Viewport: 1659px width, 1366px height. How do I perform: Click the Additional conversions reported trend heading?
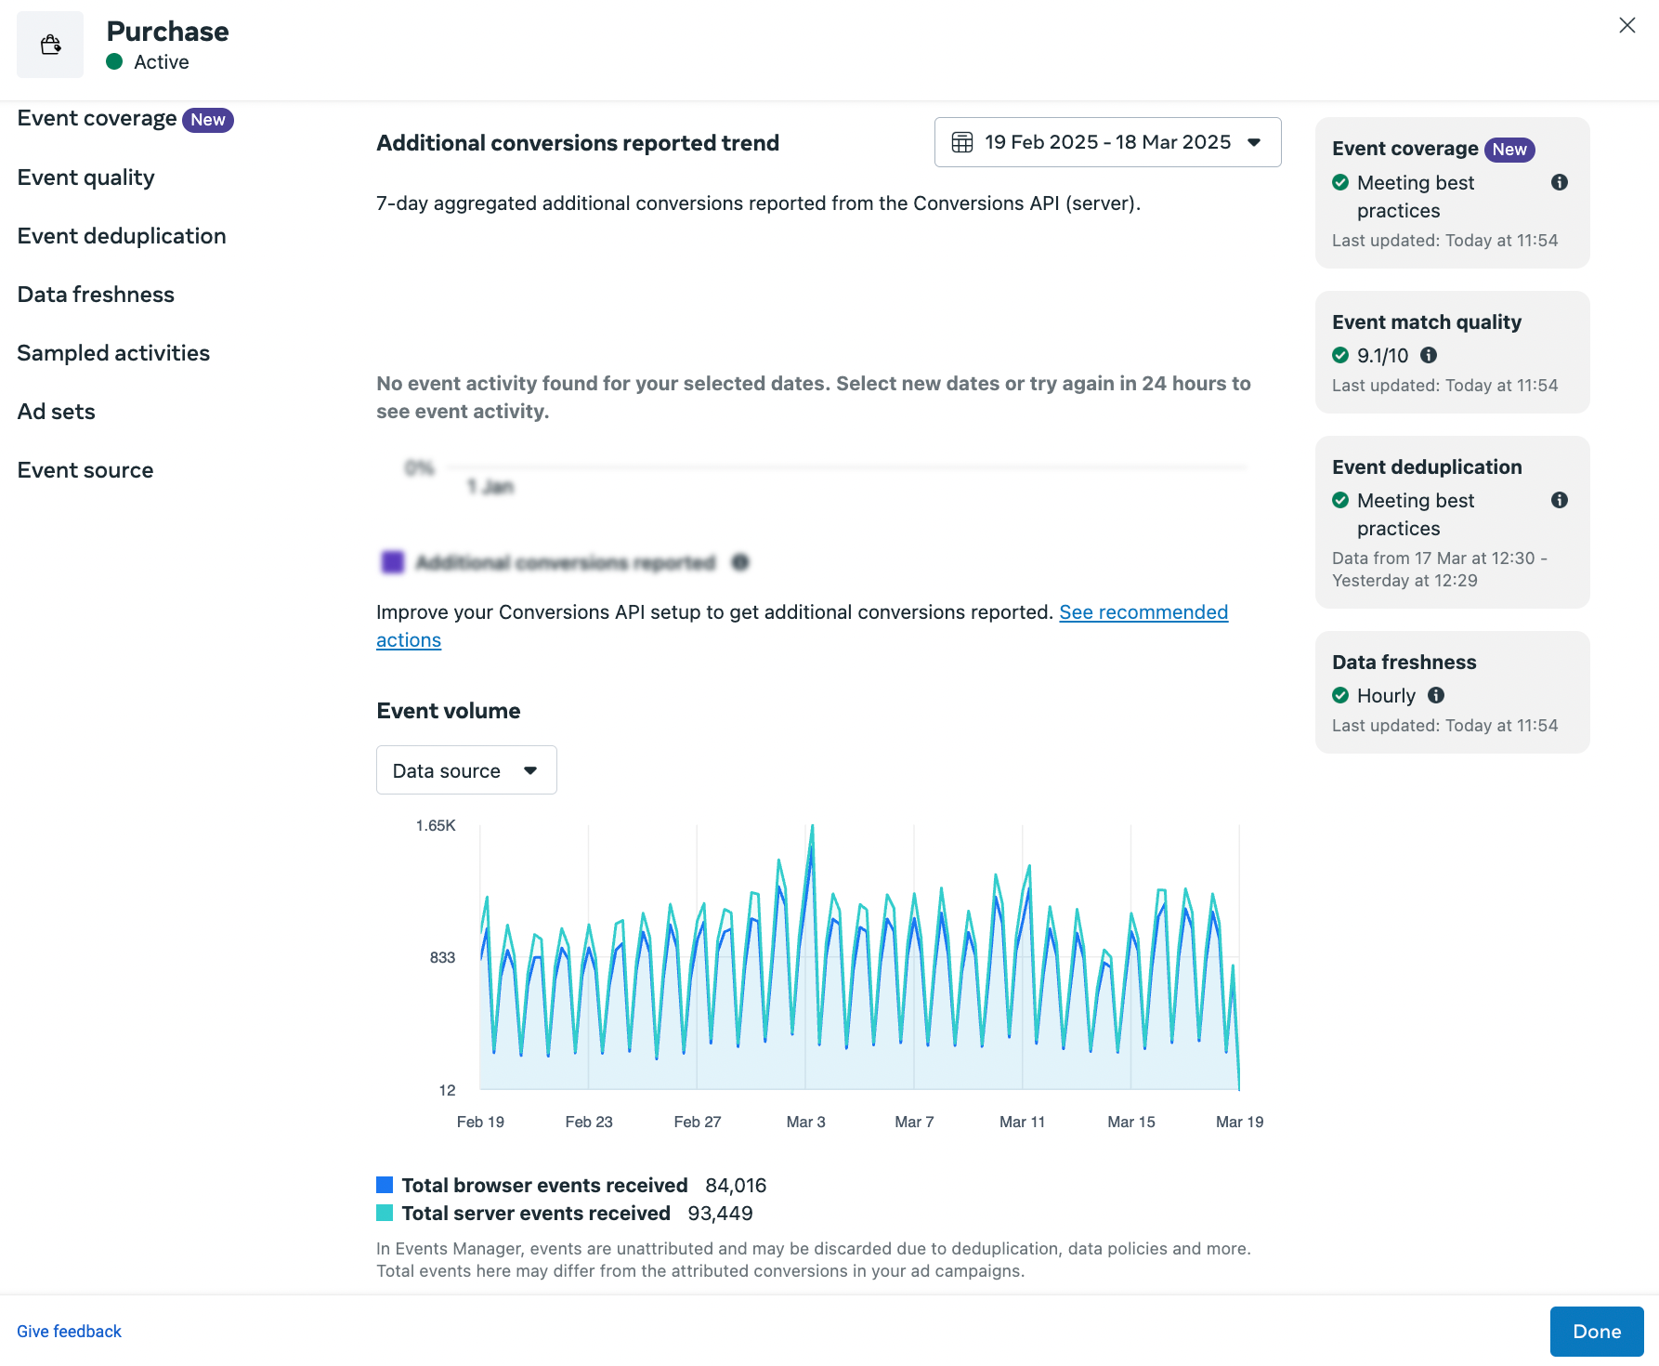(578, 143)
